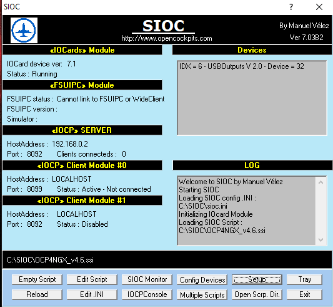The image size is (333, 307).
Task: Click 'IOCard device ver: 7.1' text
Action: point(41,64)
